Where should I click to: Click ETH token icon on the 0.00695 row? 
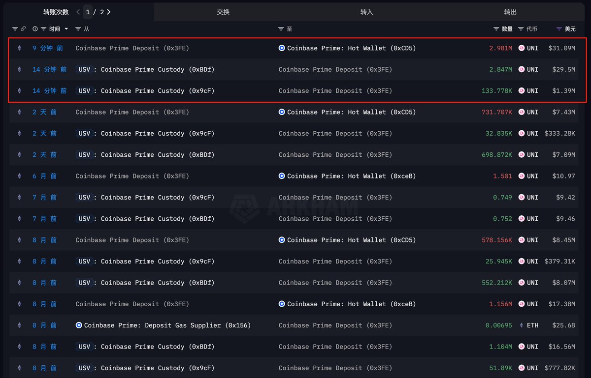click(x=522, y=325)
